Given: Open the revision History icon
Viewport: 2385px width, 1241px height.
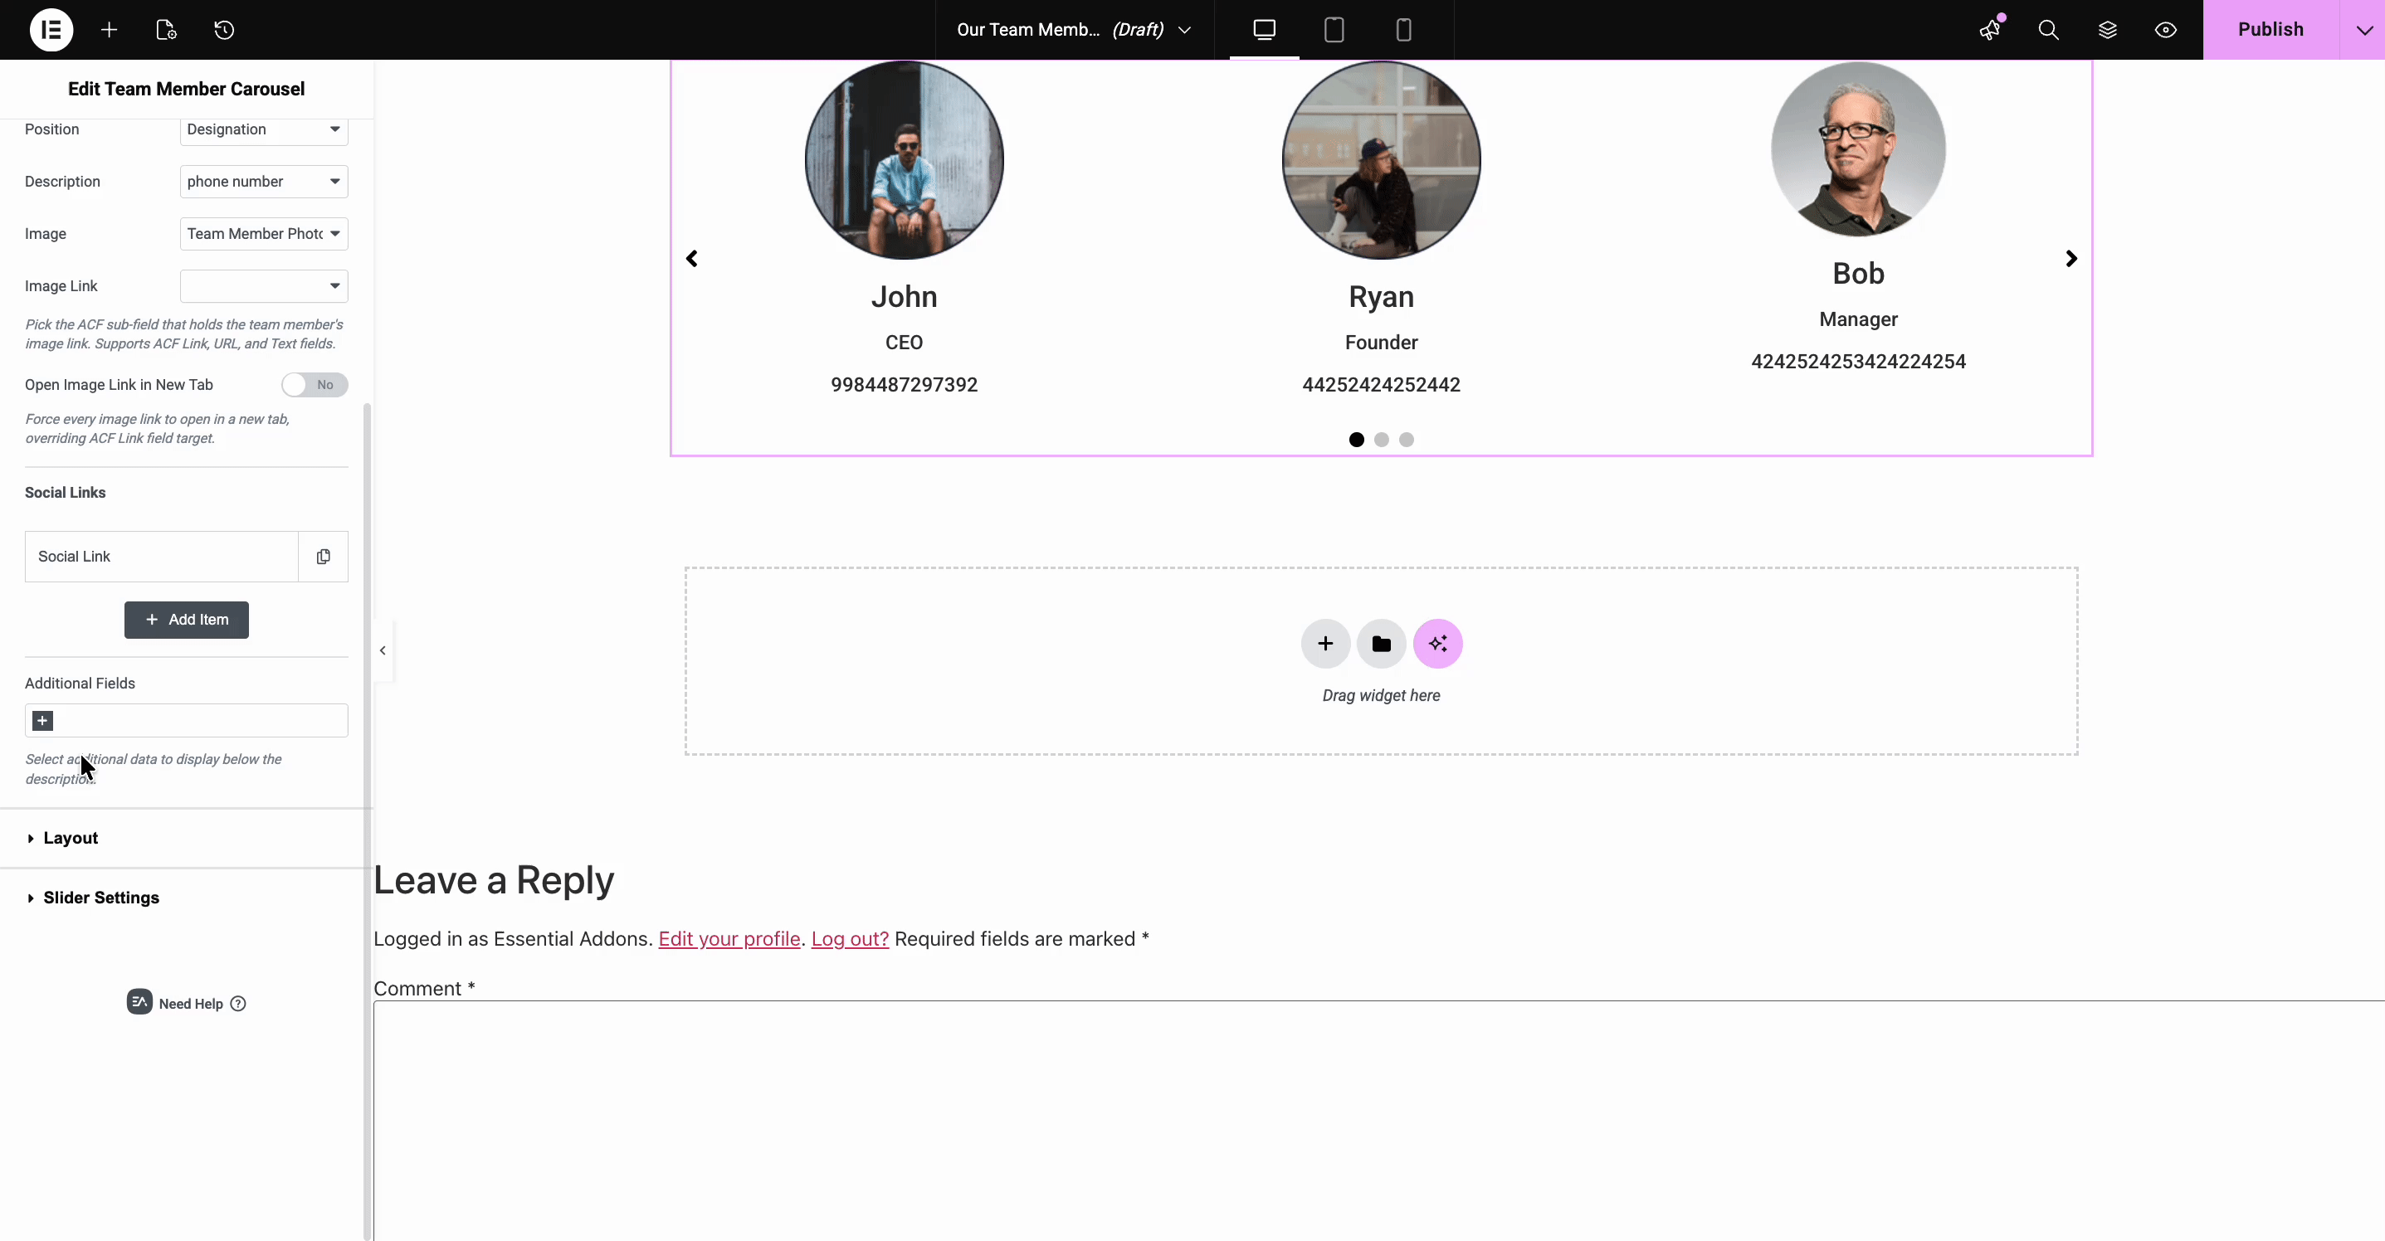Looking at the screenshot, I should [224, 30].
